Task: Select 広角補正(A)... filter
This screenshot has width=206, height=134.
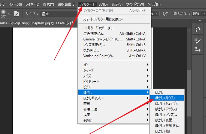Action: [114, 34]
